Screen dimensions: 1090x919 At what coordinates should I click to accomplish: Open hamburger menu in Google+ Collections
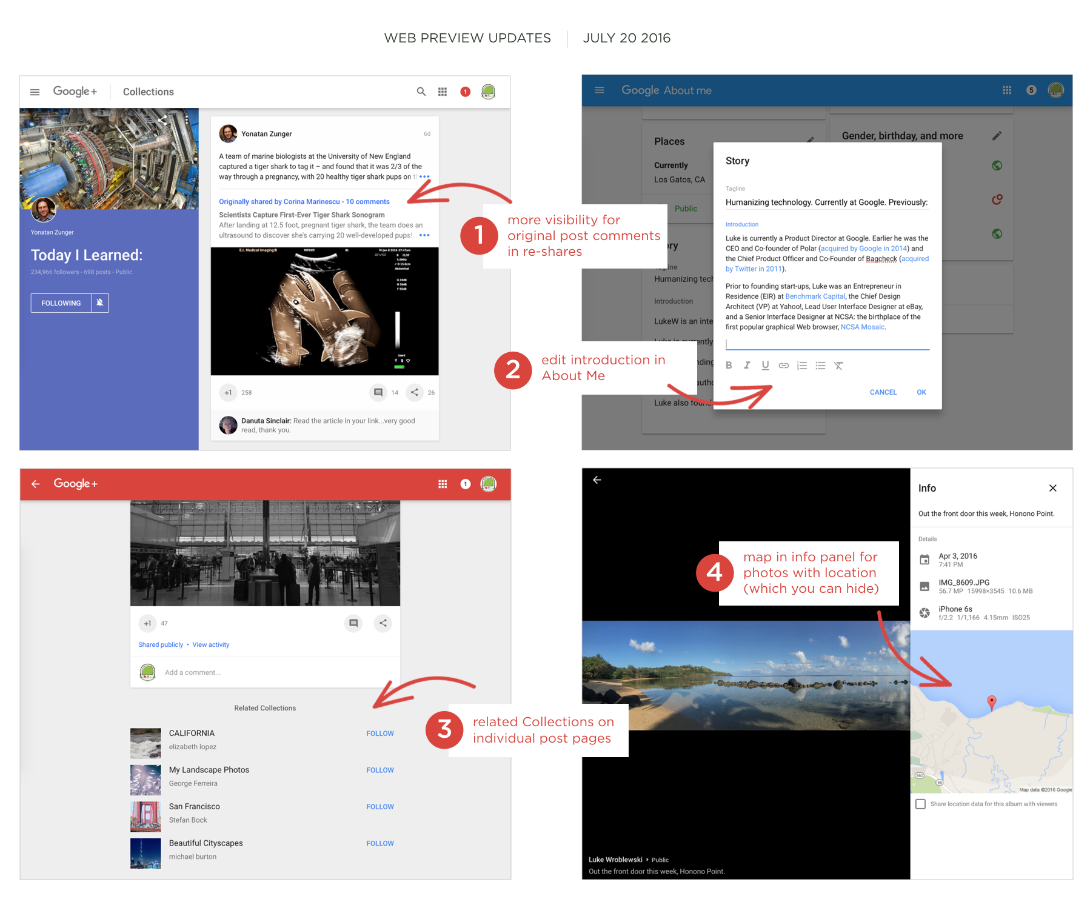pyautogui.click(x=35, y=92)
